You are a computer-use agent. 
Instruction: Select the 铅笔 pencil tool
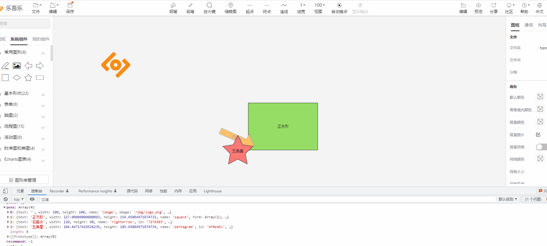[190, 8]
